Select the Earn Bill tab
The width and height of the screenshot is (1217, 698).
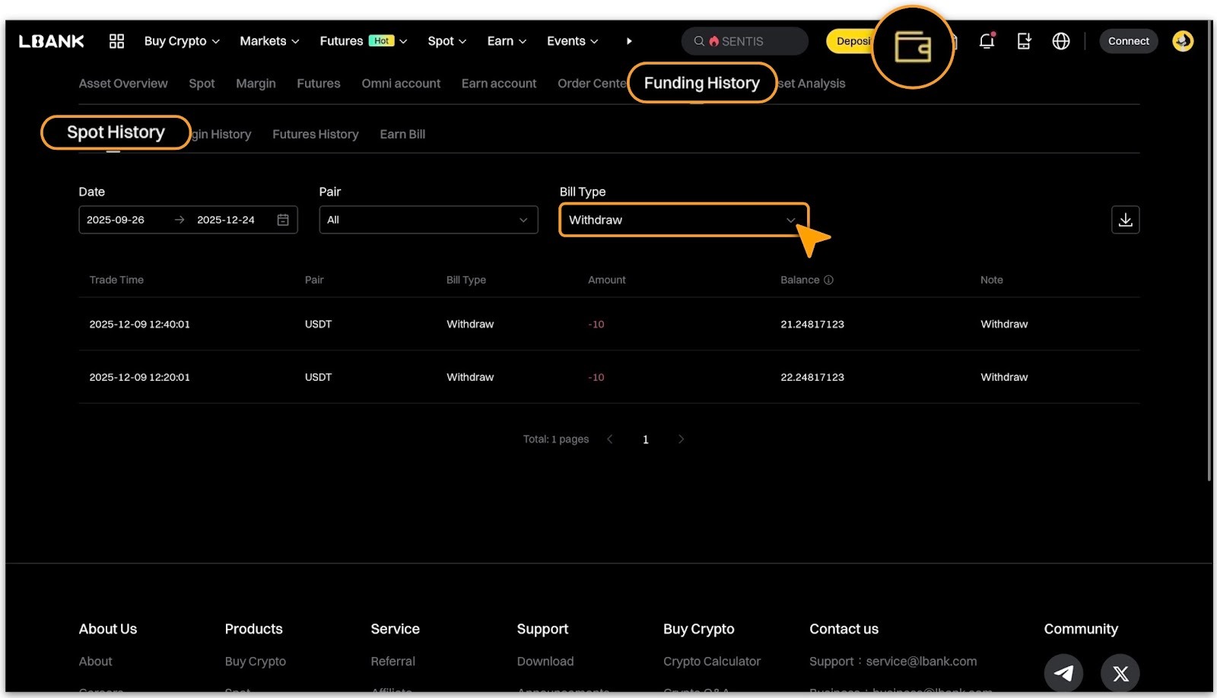click(x=402, y=135)
